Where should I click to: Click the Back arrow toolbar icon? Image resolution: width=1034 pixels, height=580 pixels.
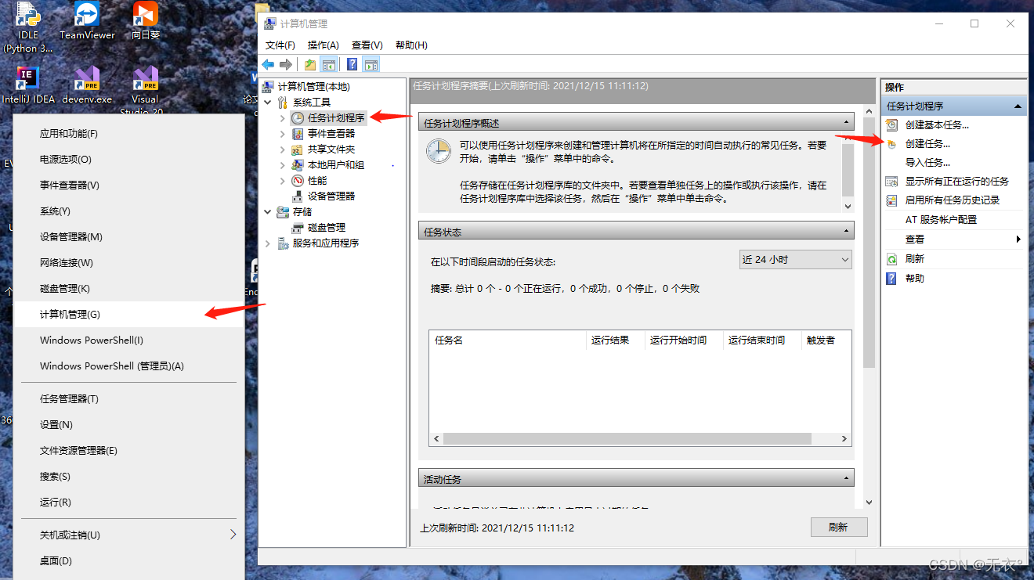[x=268, y=64]
